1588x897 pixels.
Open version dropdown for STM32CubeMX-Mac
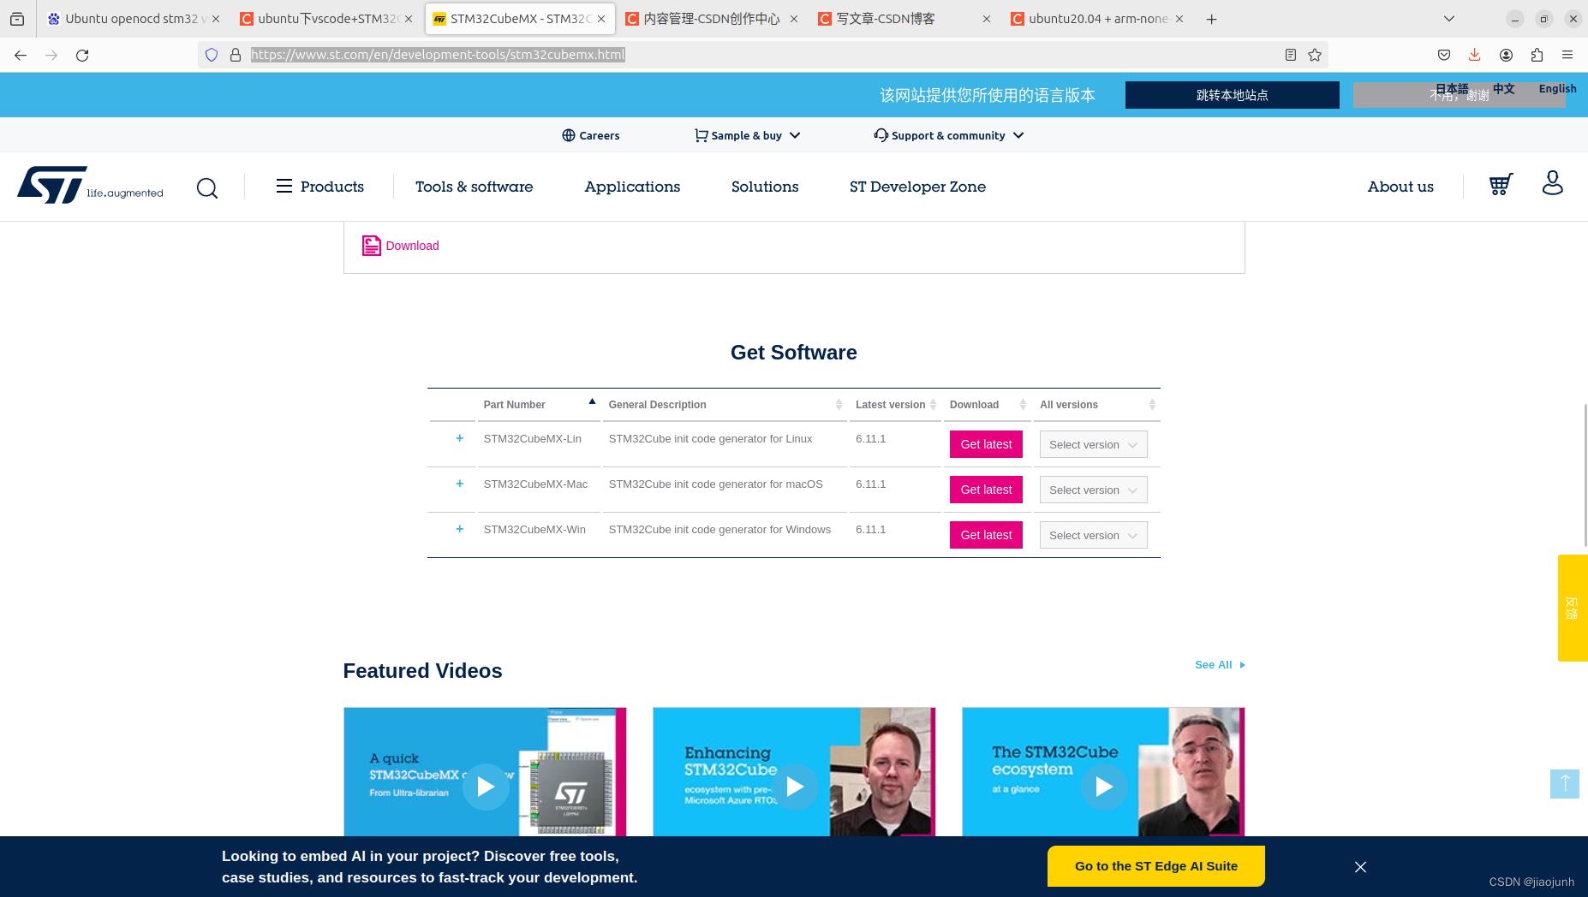click(x=1093, y=490)
